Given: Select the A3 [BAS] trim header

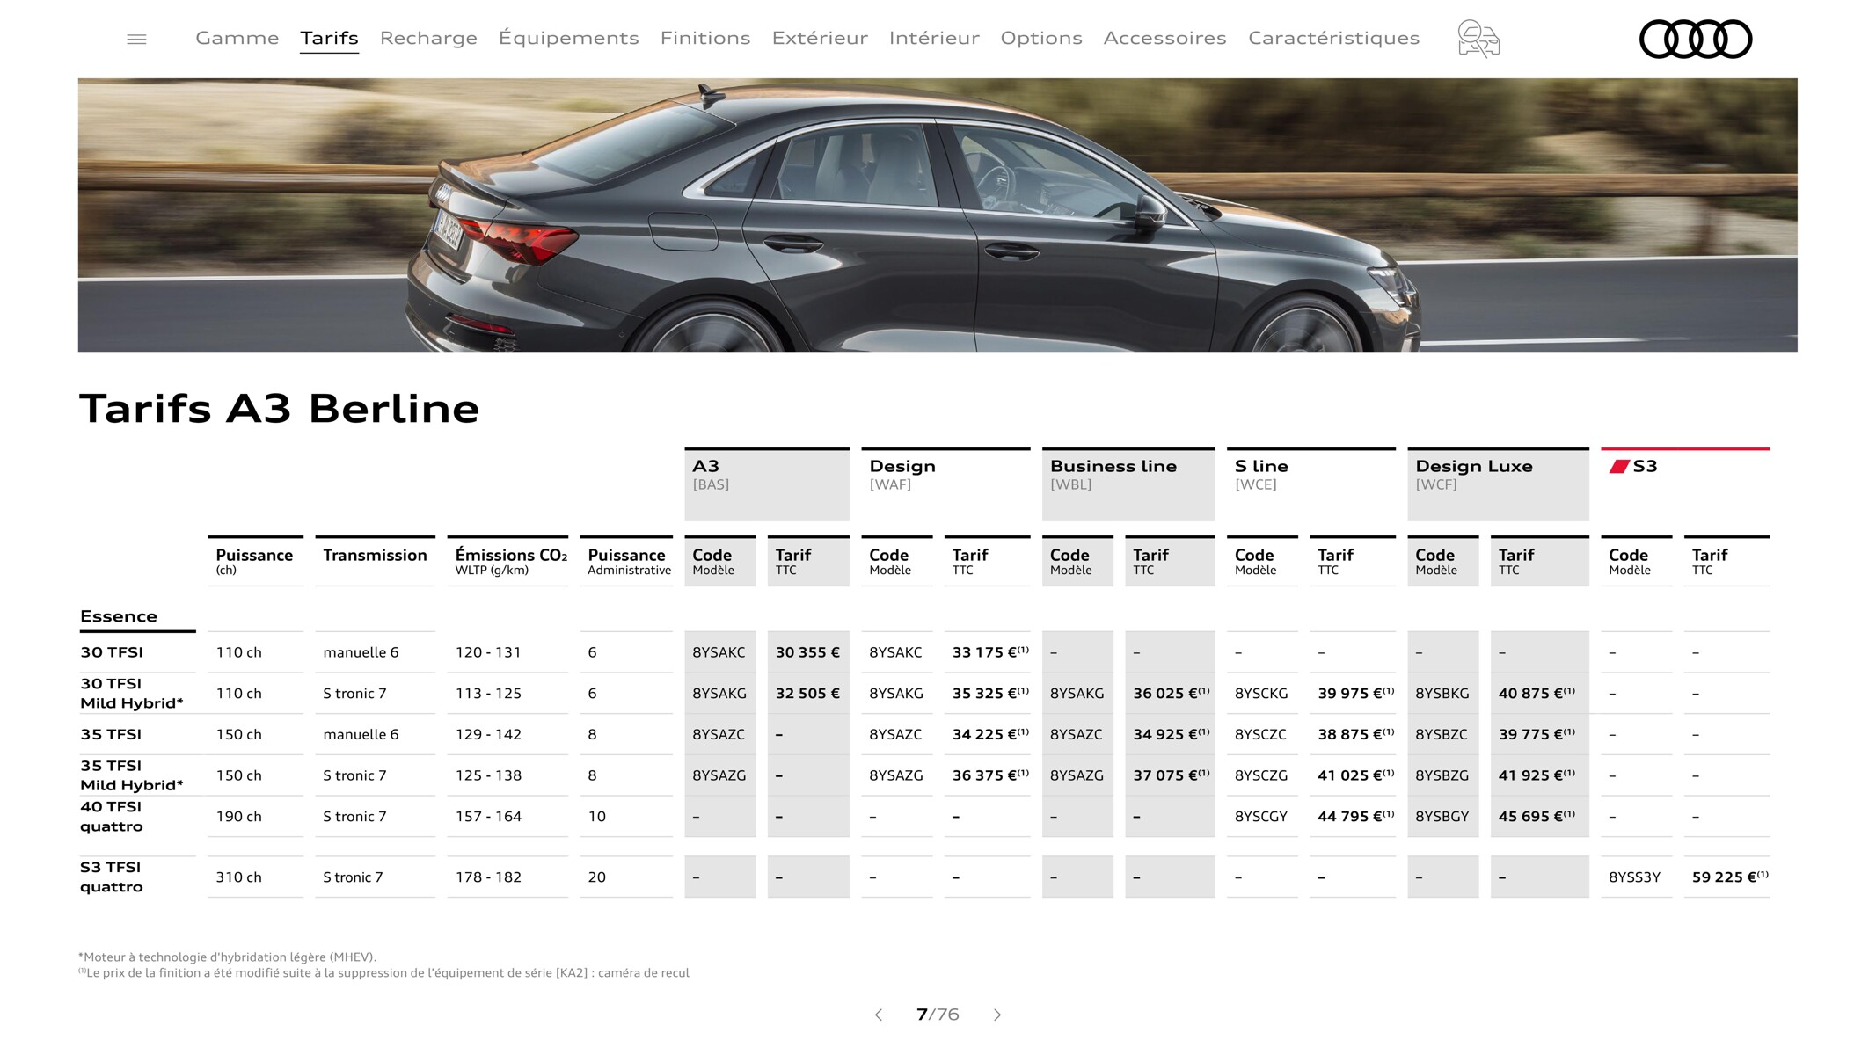Looking at the screenshot, I should point(767,484).
